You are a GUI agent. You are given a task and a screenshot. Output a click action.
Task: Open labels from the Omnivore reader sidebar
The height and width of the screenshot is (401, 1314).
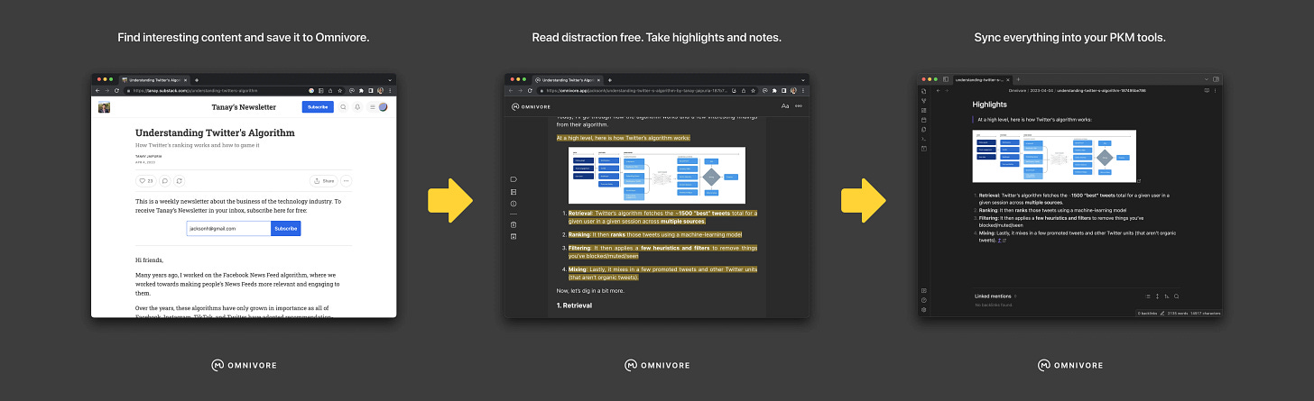coord(514,179)
